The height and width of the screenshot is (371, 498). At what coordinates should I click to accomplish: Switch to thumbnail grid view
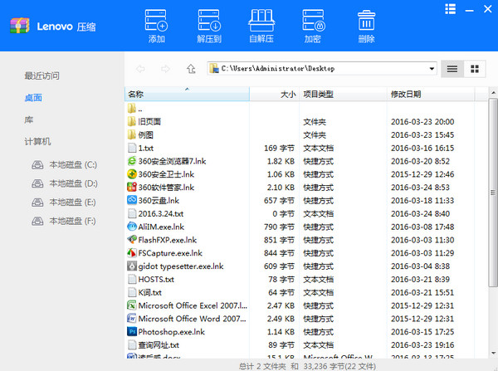pos(475,69)
